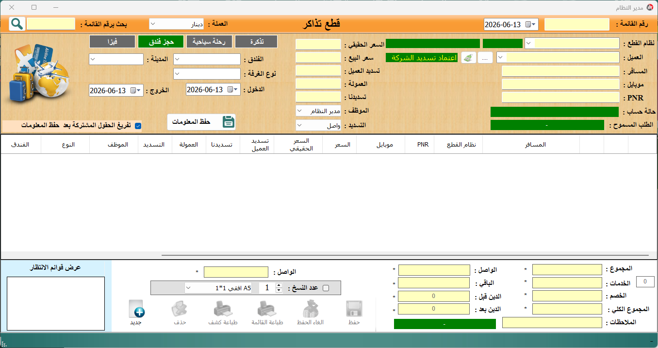Select the تذكرة ticket tab
658x348 pixels.
pos(256,42)
